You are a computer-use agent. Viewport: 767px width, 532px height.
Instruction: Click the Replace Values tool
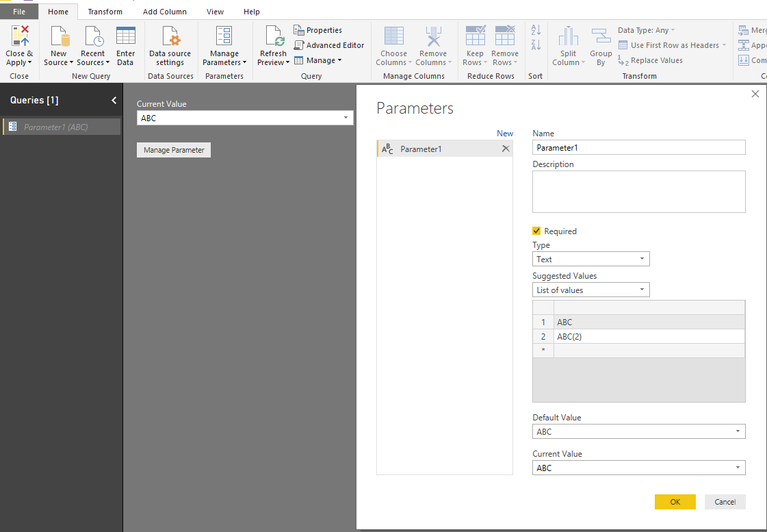(x=651, y=60)
